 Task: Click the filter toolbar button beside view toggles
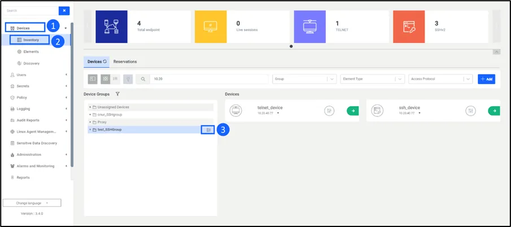coord(128,79)
